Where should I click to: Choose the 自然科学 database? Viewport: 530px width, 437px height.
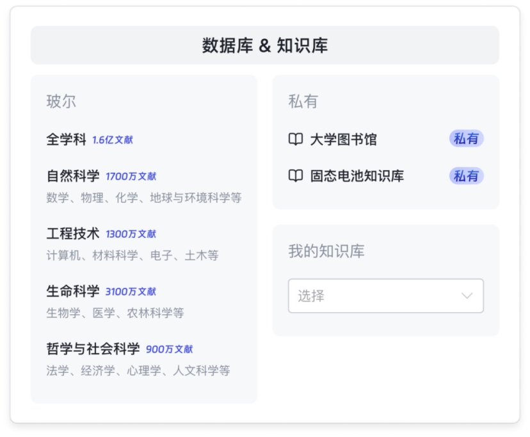click(73, 176)
